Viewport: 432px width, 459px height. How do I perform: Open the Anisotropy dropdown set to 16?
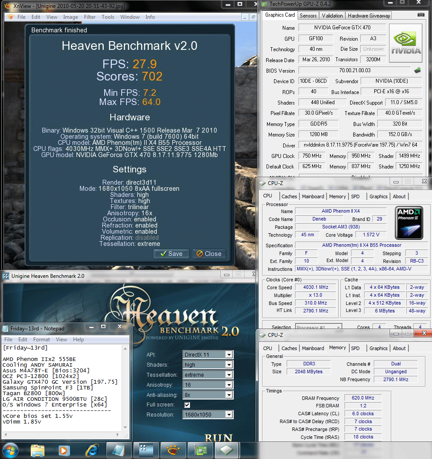tap(208, 385)
